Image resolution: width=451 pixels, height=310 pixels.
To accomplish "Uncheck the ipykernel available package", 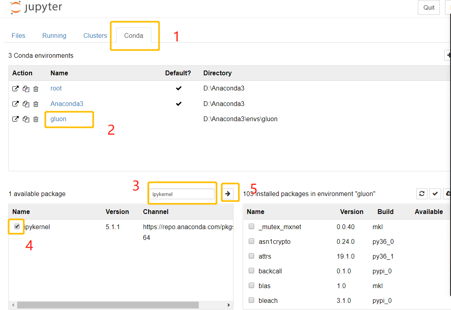I will (x=17, y=226).
